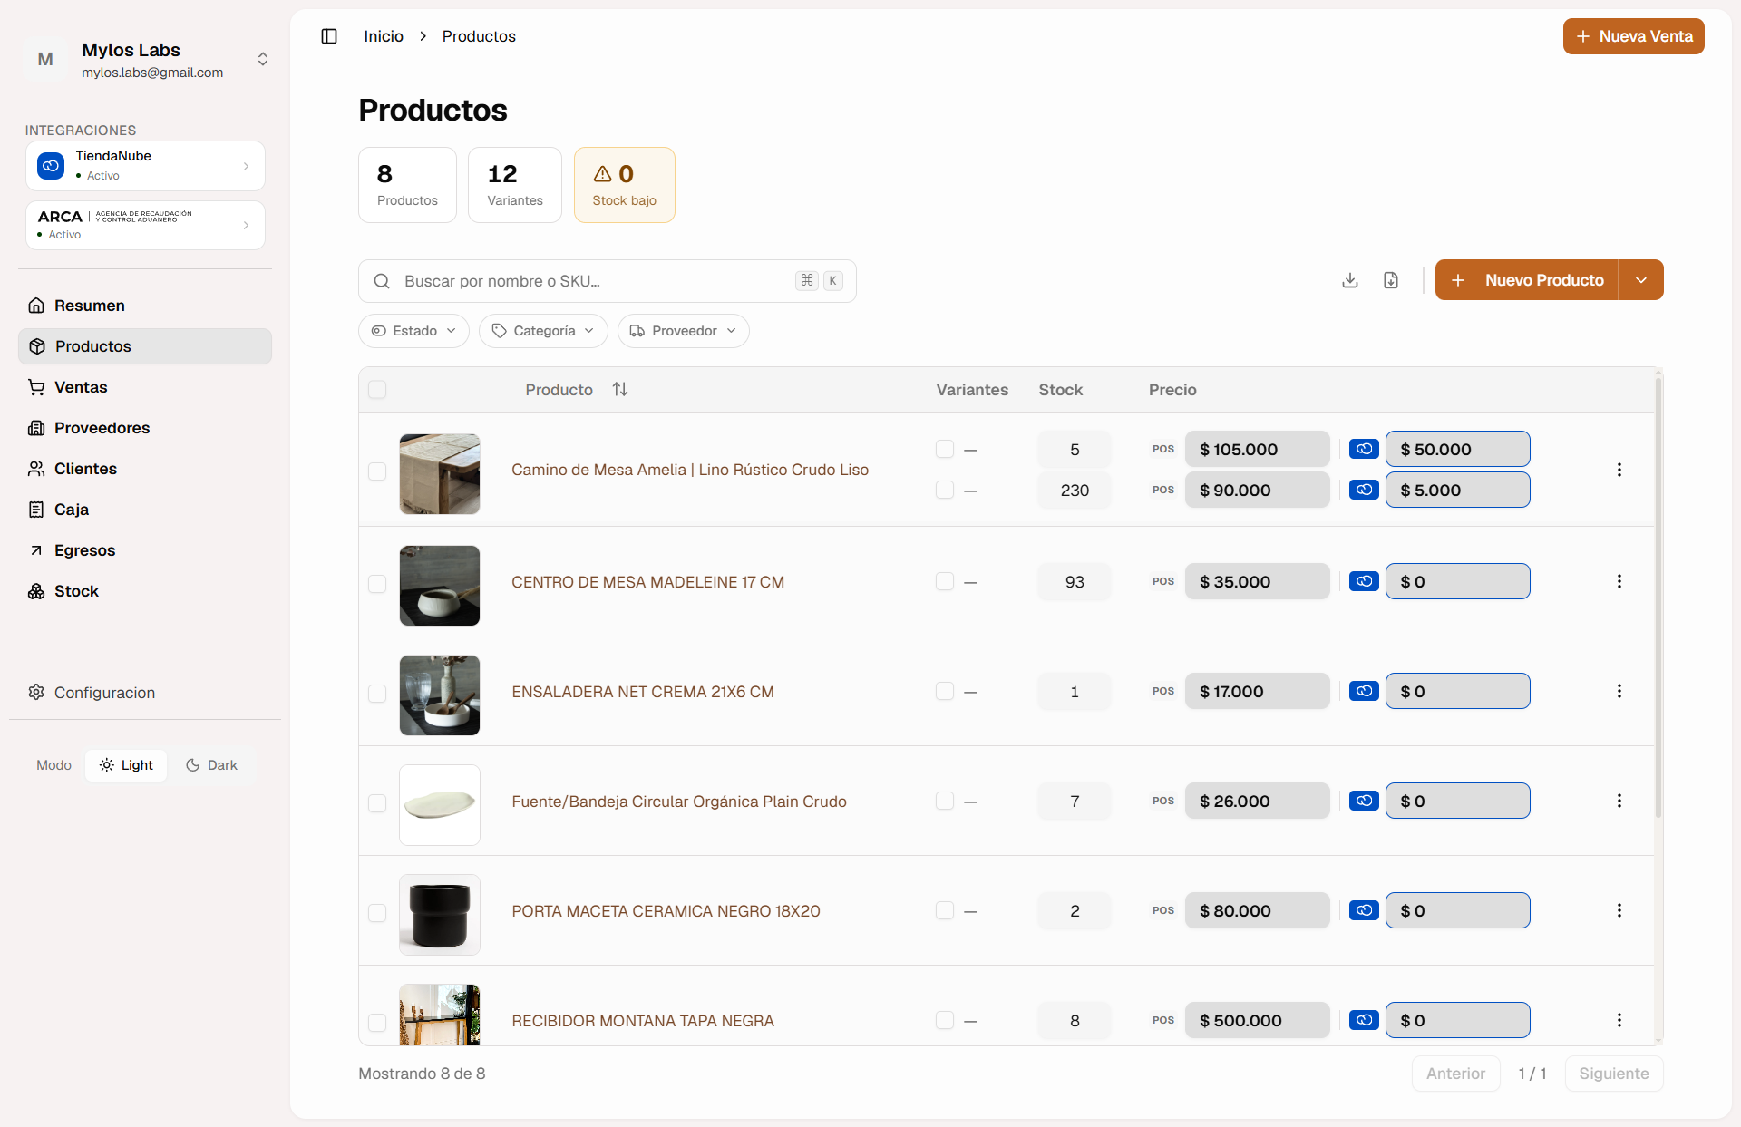
Task: Open Clientes in the sidebar
Action: coord(145,469)
